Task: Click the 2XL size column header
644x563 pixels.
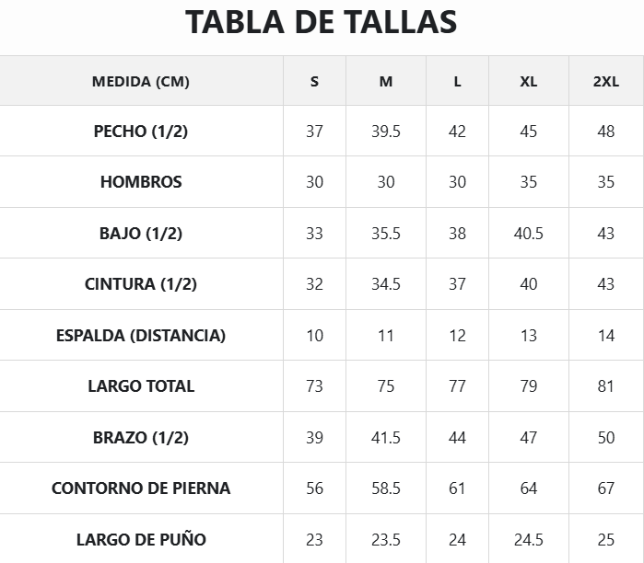Action: pos(605,81)
